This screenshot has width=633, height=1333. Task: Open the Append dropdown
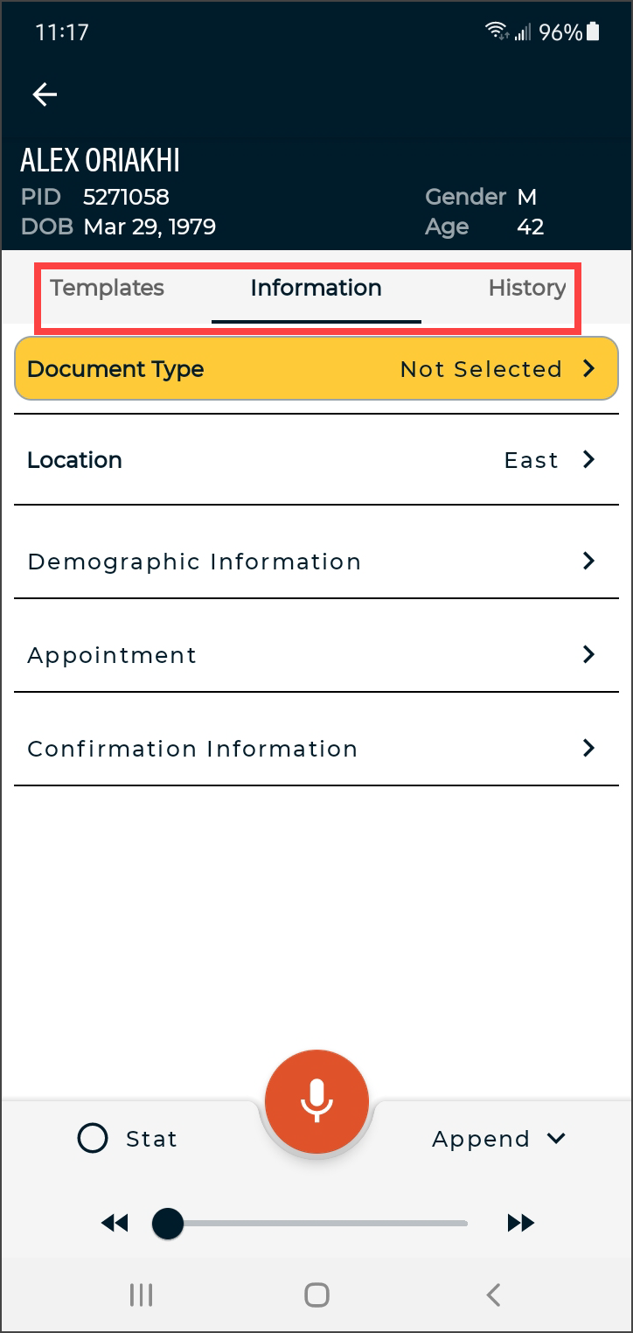coord(498,1139)
